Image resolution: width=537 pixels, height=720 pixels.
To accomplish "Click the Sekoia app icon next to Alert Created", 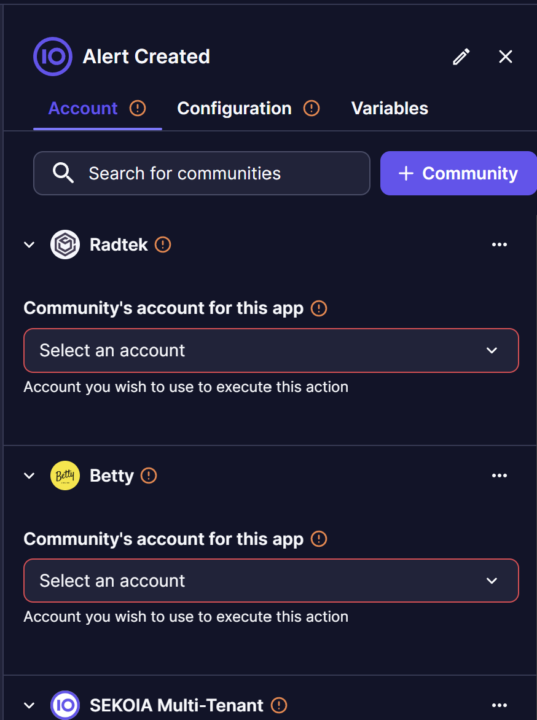I will [x=52, y=56].
